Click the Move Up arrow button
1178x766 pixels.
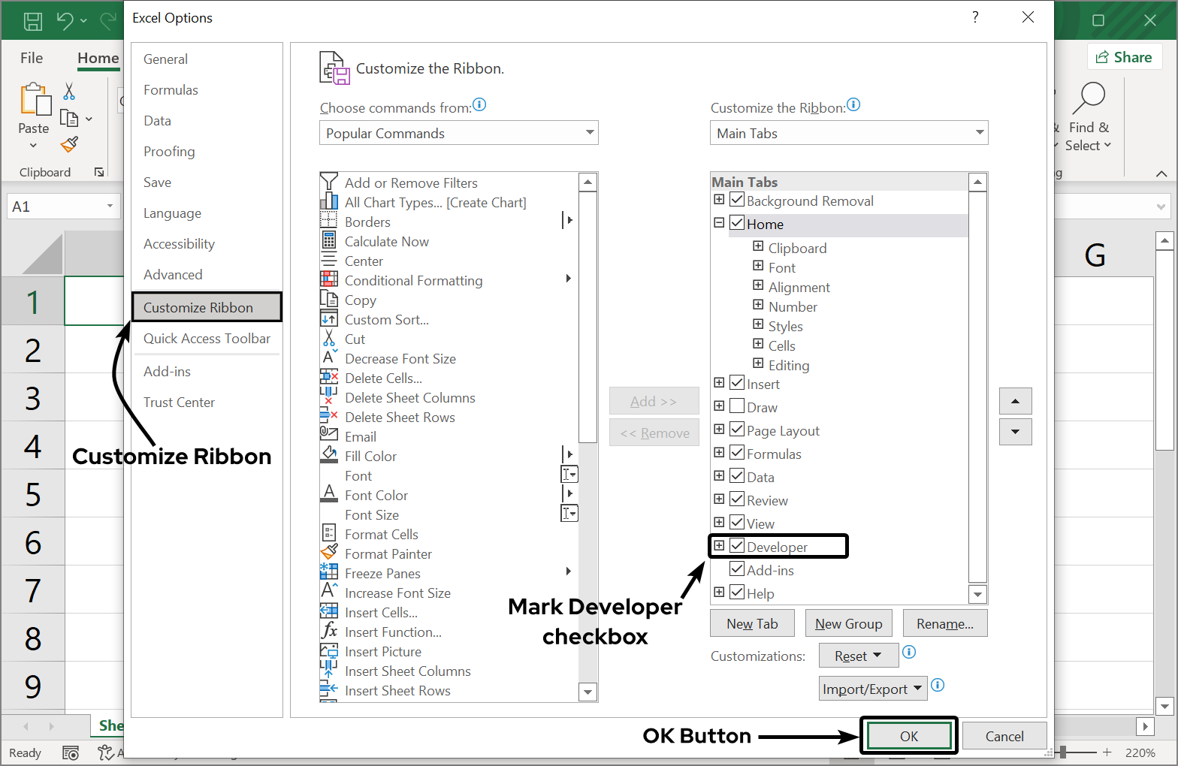pyautogui.click(x=1016, y=401)
